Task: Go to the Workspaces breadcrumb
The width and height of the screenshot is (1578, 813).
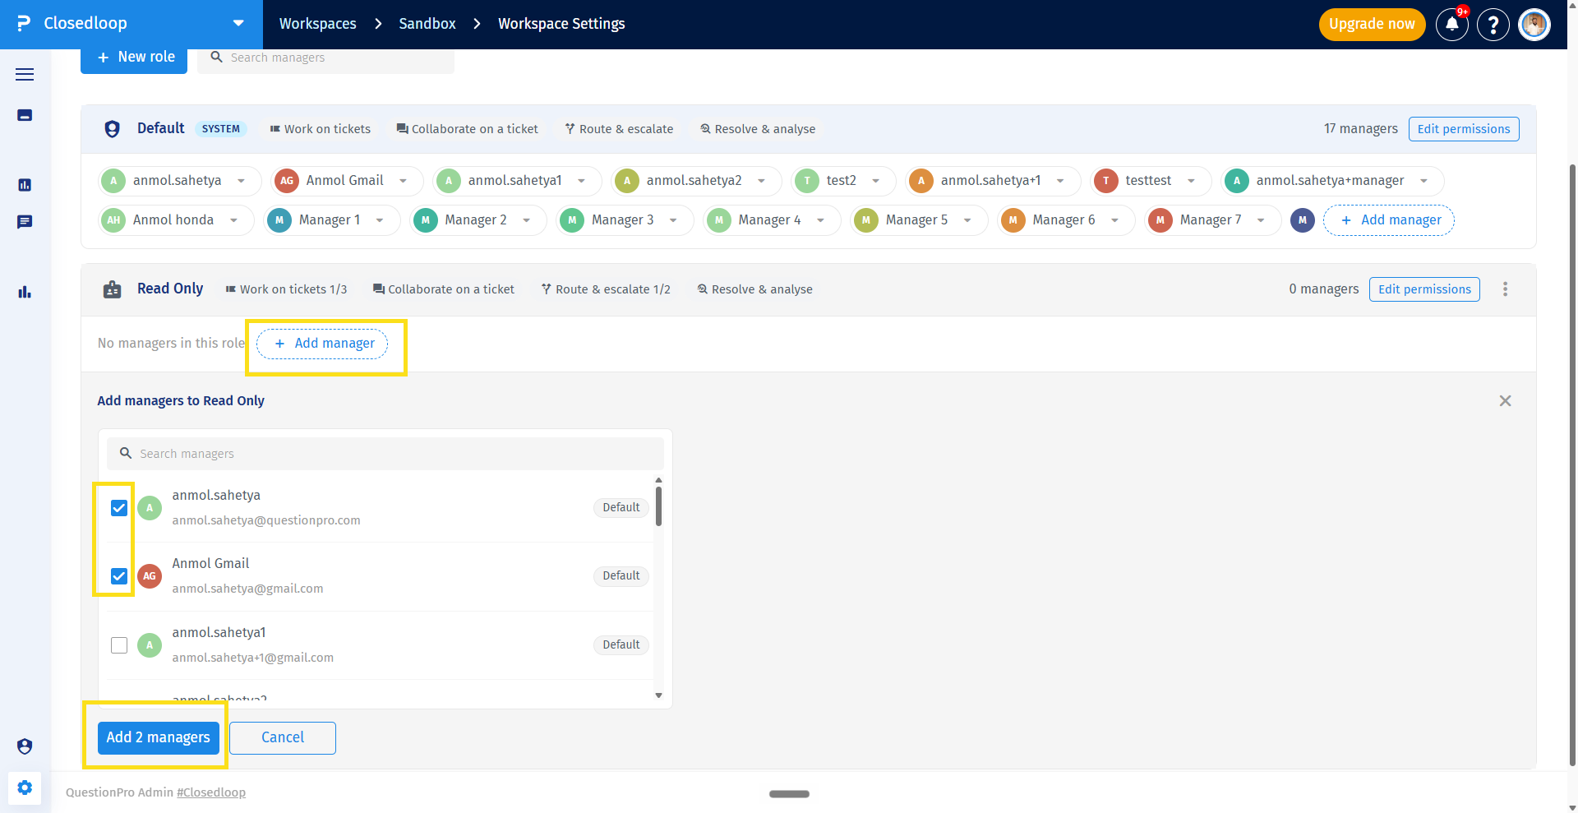Action: coord(318,24)
